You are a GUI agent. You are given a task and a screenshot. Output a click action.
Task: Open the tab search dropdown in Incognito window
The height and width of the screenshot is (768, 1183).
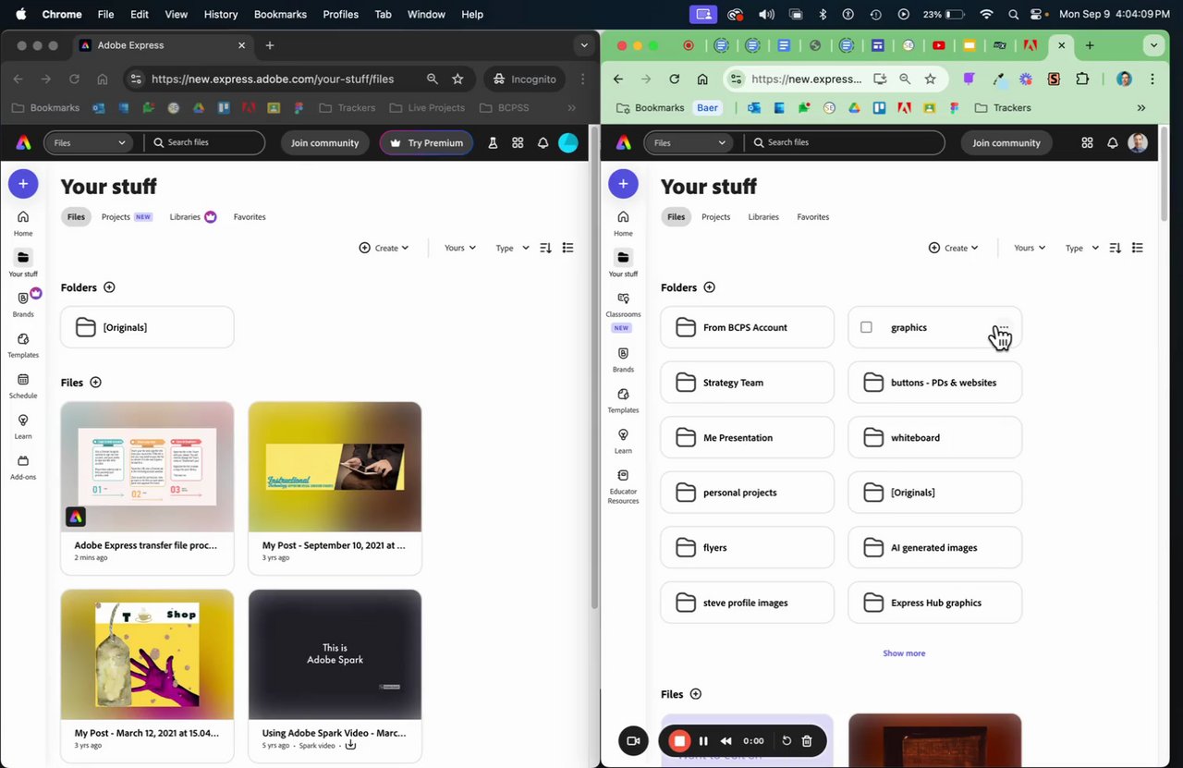[x=583, y=45]
